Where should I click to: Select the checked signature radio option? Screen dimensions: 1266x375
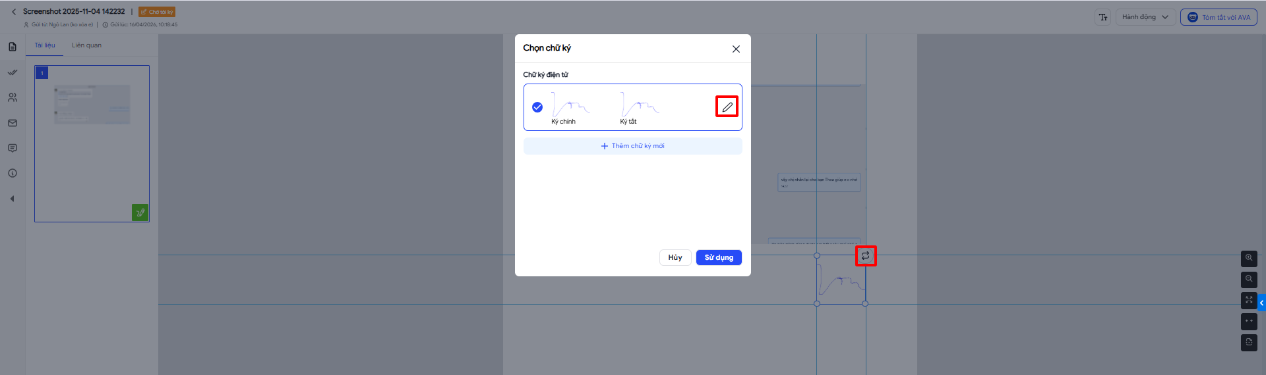537,107
